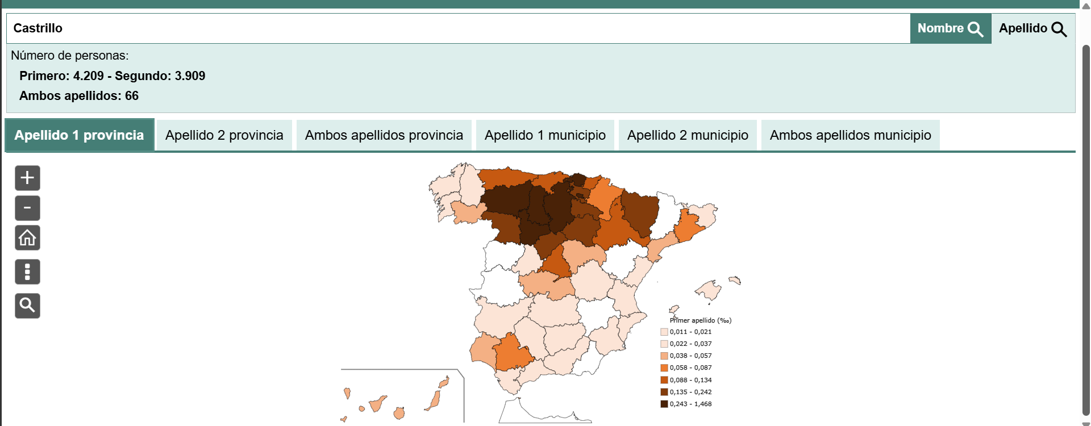This screenshot has width=1091, height=426.
Task: Switch to Apellido 1 municipio tab
Action: (x=545, y=135)
